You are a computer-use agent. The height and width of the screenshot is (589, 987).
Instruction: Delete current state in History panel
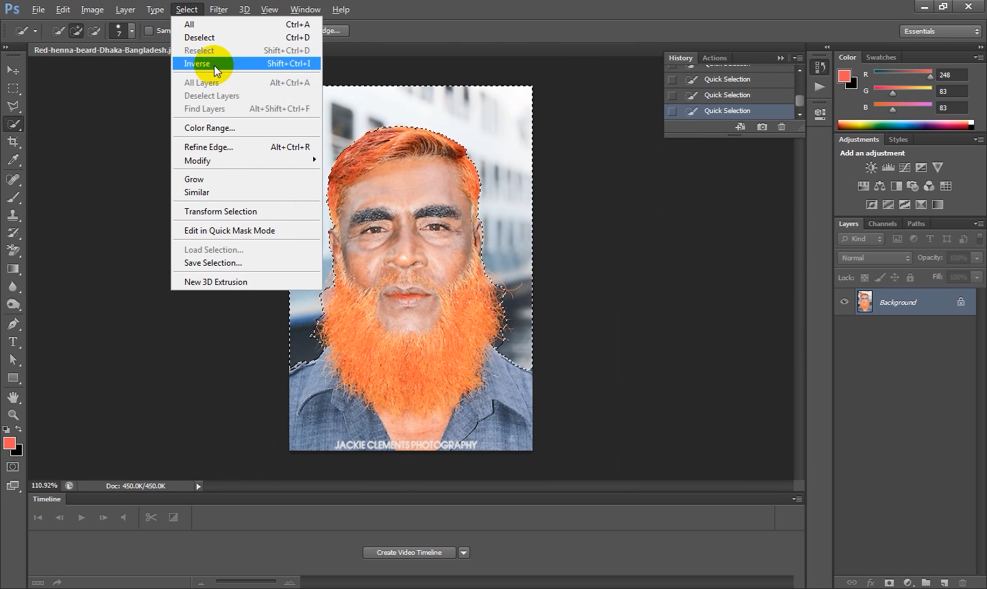[x=781, y=127]
